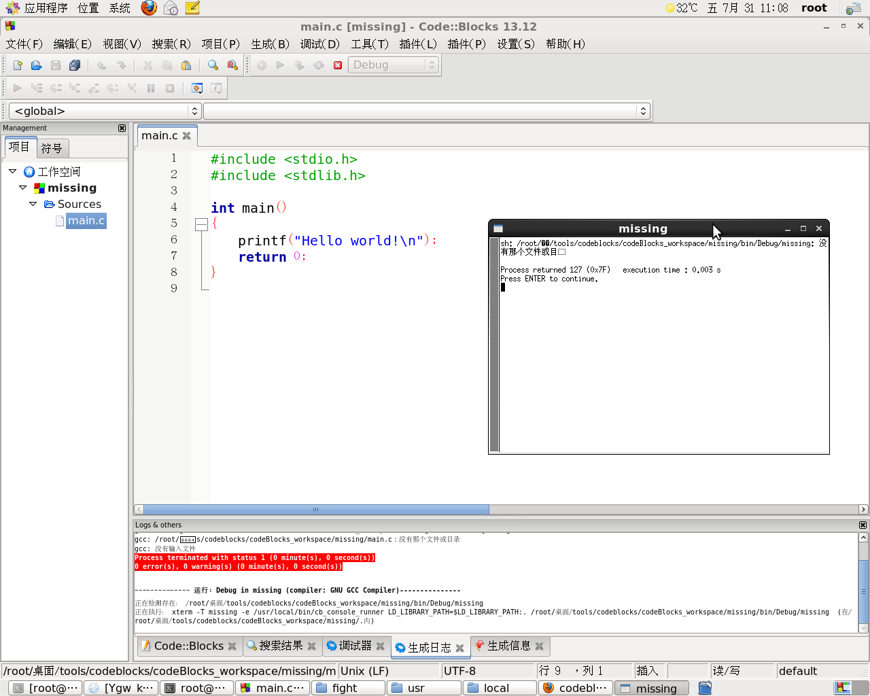Collapse the code fold at main's brace

201,224
